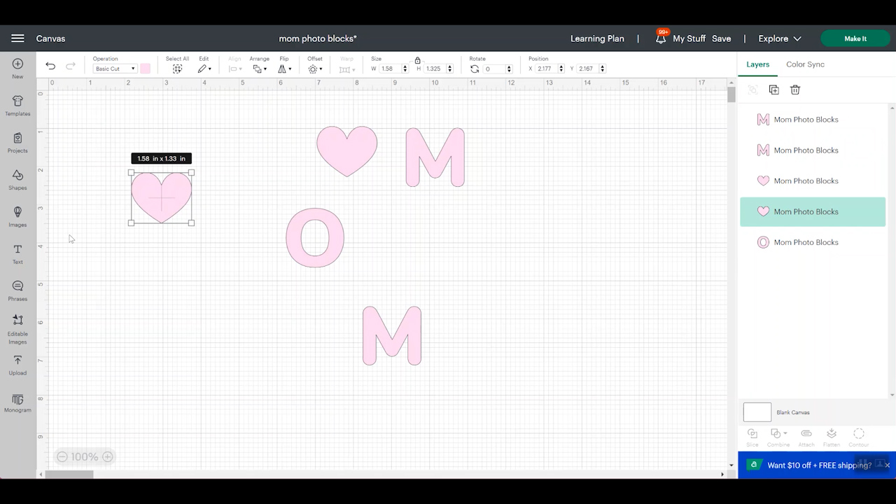The image size is (896, 504).
Task: Click the Make It button
Action: pos(855,38)
